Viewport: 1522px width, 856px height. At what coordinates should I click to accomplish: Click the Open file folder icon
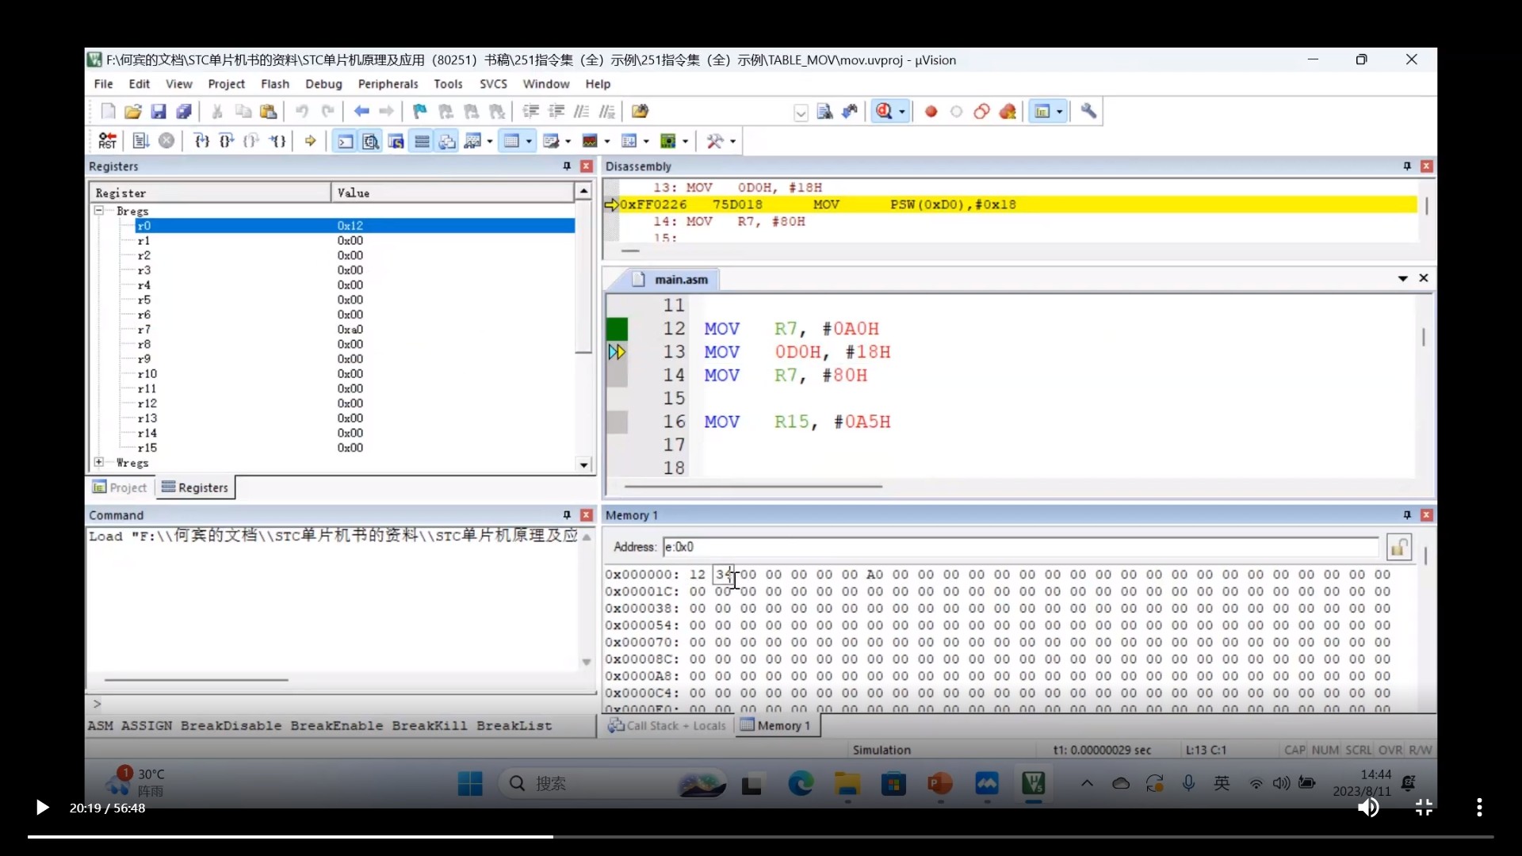tap(133, 112)
